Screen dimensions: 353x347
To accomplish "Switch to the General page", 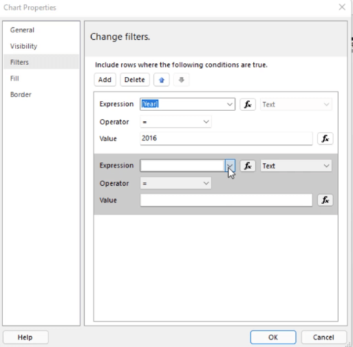I will [x=22, y=30].
